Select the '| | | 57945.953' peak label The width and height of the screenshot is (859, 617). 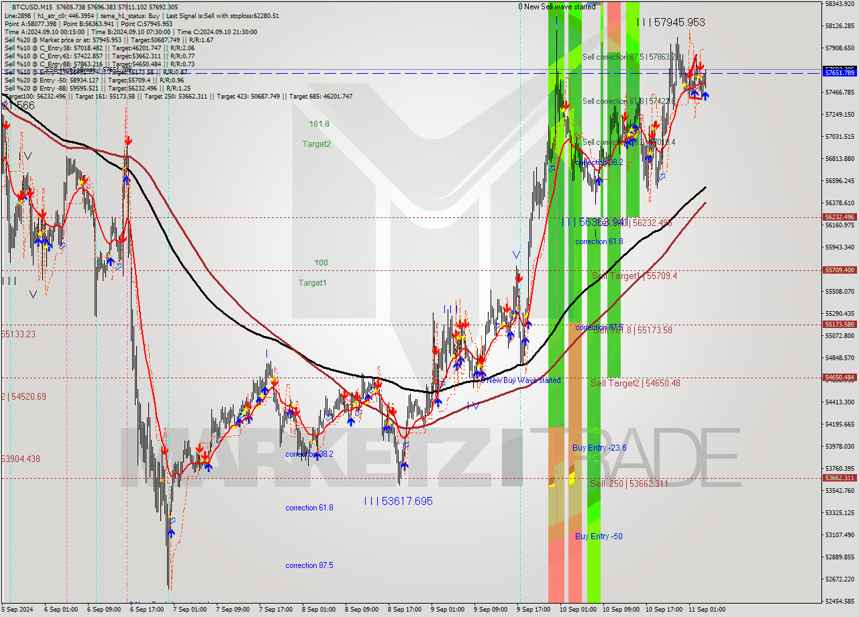(670, 22)
